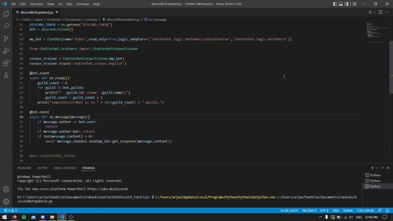Screen dimensions: 393x221
Task: Open the Extensions view
Action: (x=6, y=63)
